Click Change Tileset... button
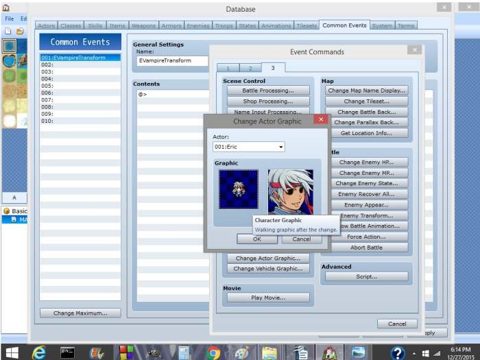The width and height of the screenshot is (480, 360). [x=366, y=101]
